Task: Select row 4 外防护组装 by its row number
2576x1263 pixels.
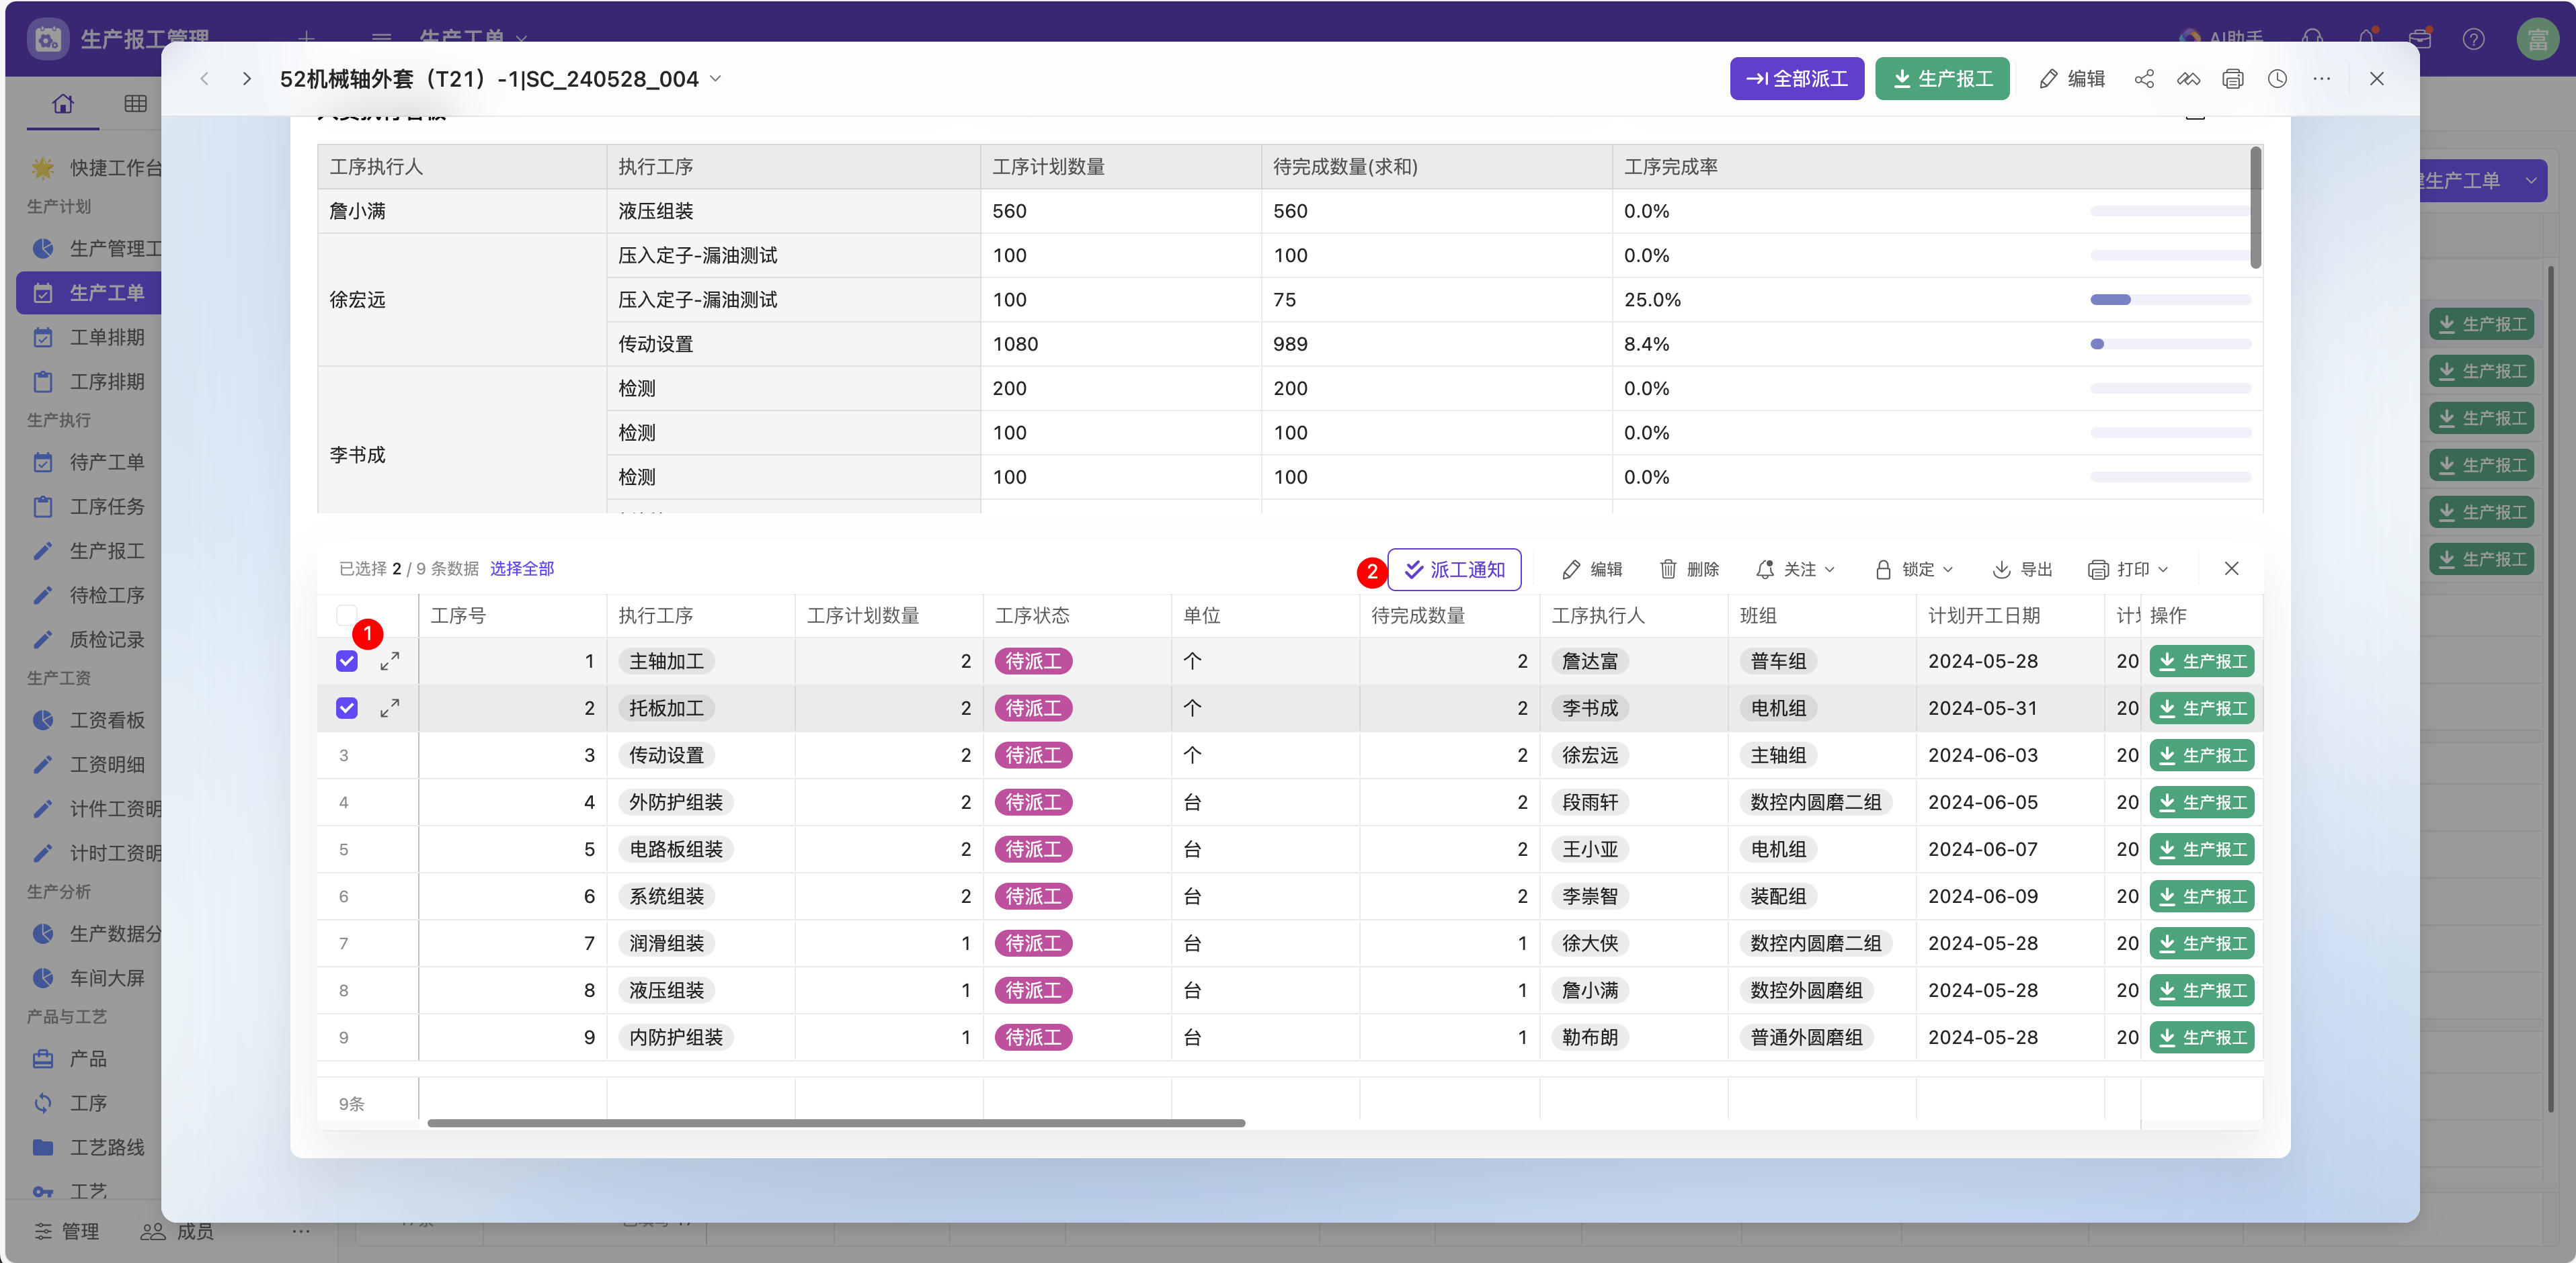Action: pyautogui.click(x=344, y=802)
